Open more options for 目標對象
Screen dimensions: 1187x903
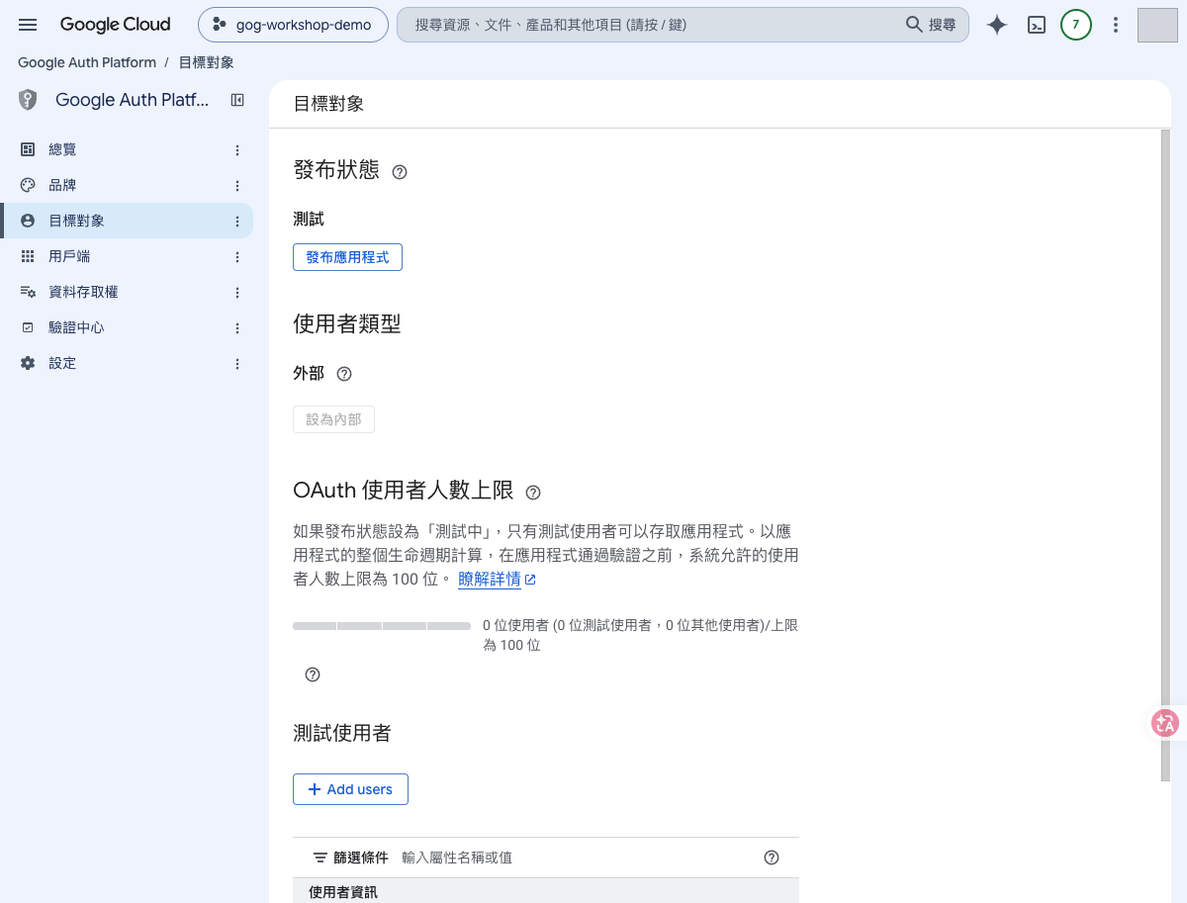[237, 222]
